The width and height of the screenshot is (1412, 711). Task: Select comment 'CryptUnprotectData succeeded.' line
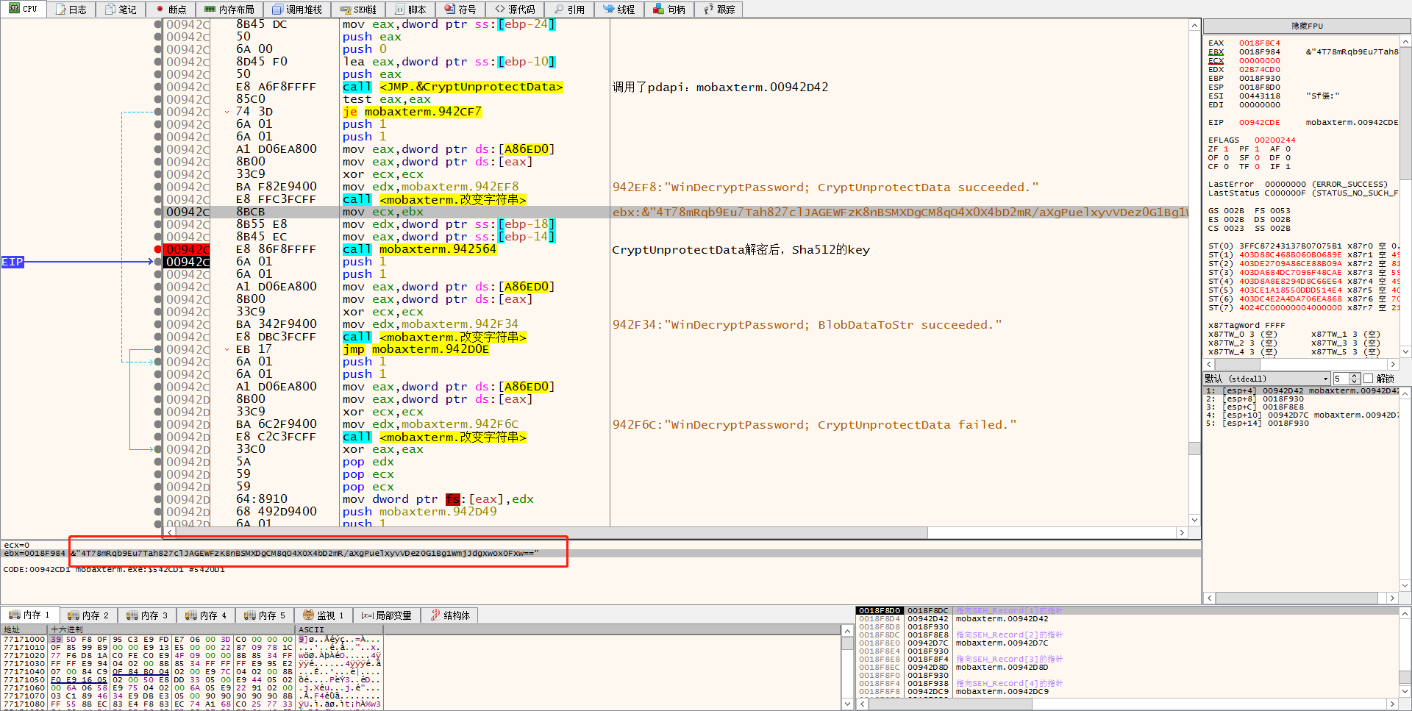tap(825, 187)
